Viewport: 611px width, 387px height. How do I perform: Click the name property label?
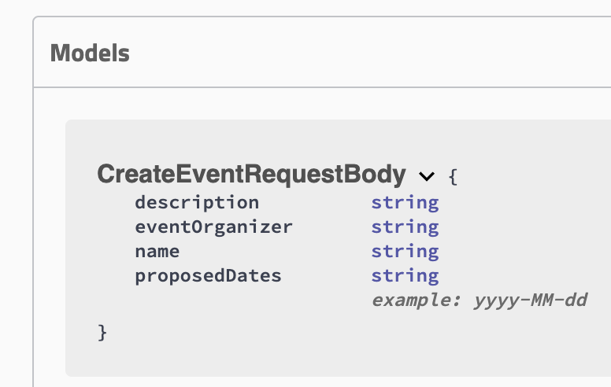[x=157, y=251]
